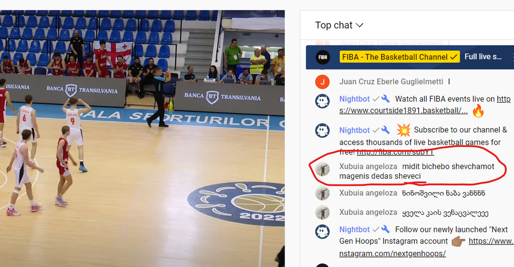This screenshot has height=267, width=514.
Task: Open the pinned "Full live s..." message
Action: tap(483, 57)
